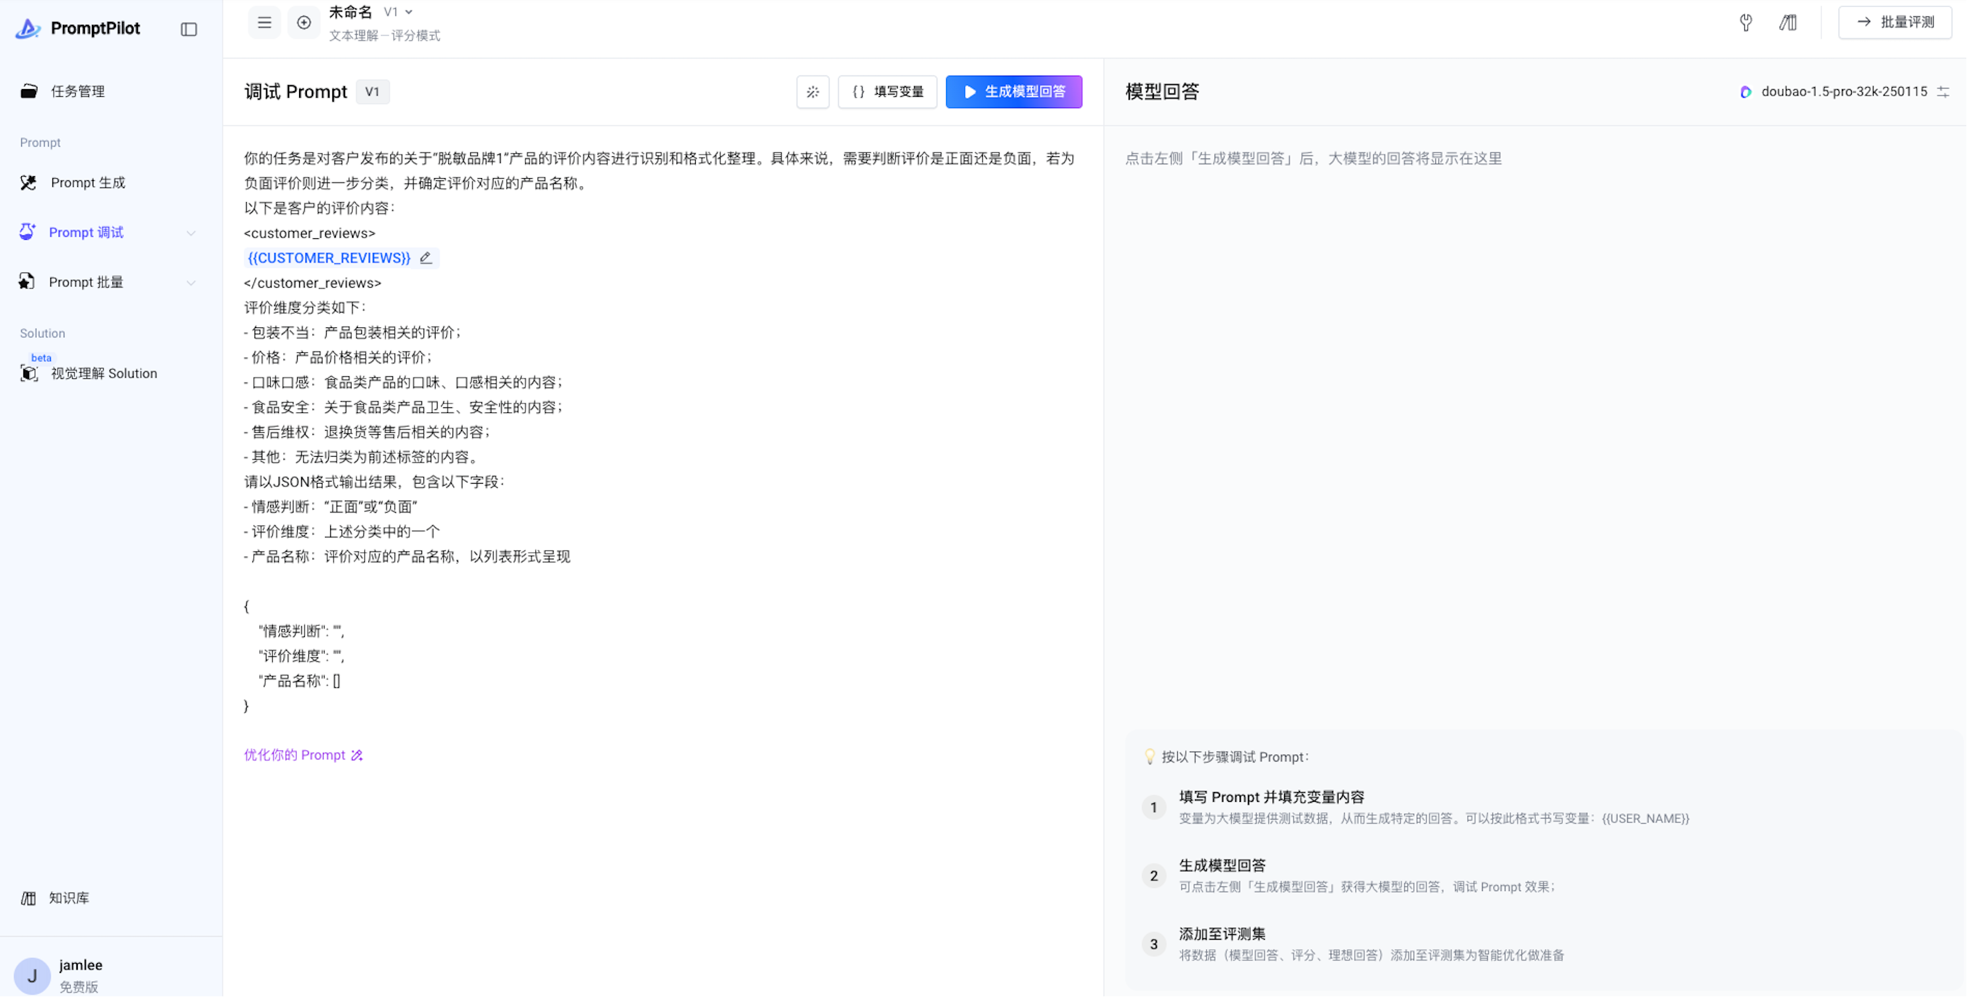Click the sparkle icon beside 填写变量
The image size is (1967, 997).
point(812,92)
